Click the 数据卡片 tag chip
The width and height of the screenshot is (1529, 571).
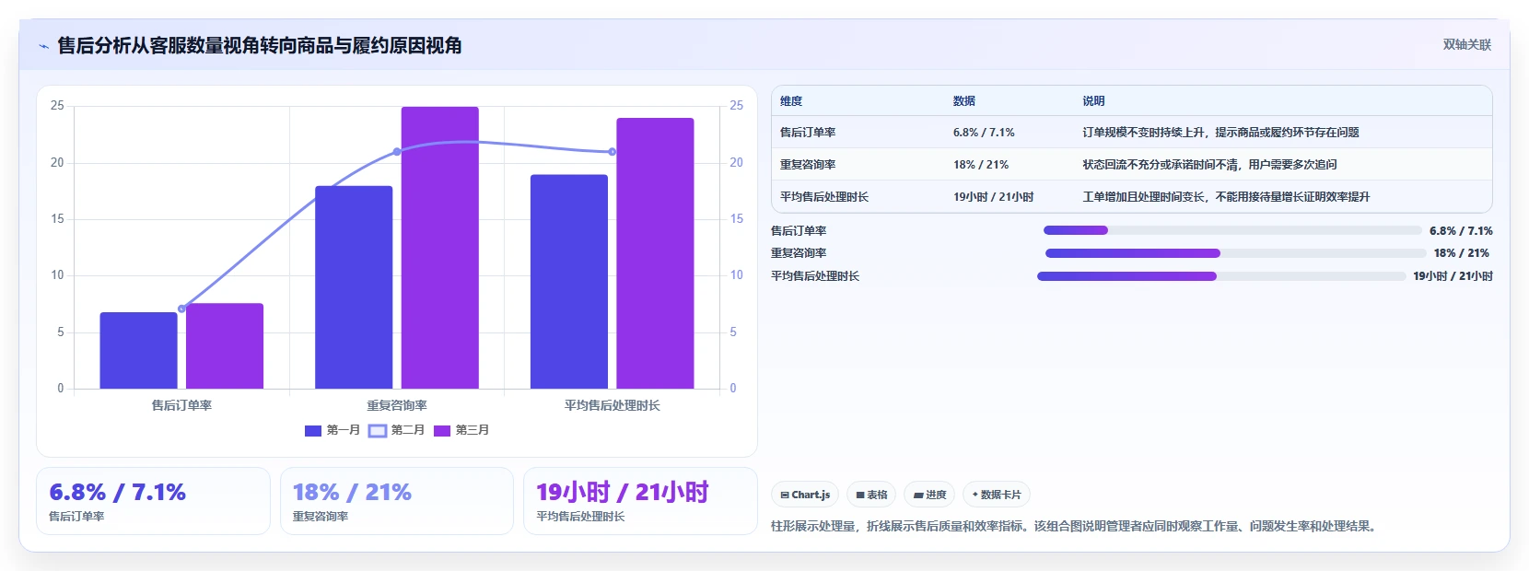pyautogui.click(x=997, y=495)
